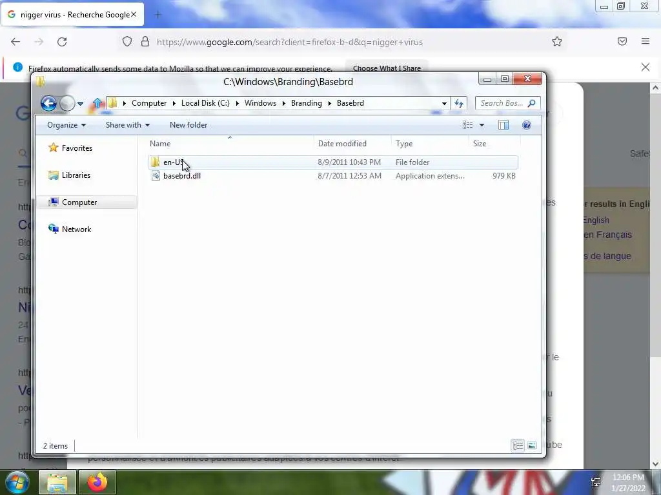Click the Firefox site padlock icon

[x=145, y=42]
